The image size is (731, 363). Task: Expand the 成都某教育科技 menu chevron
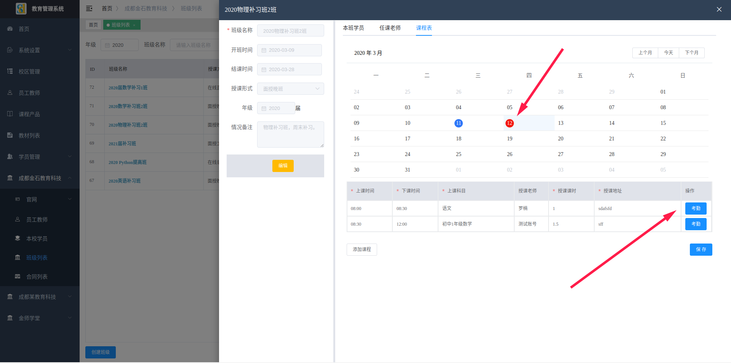point(70,297)
